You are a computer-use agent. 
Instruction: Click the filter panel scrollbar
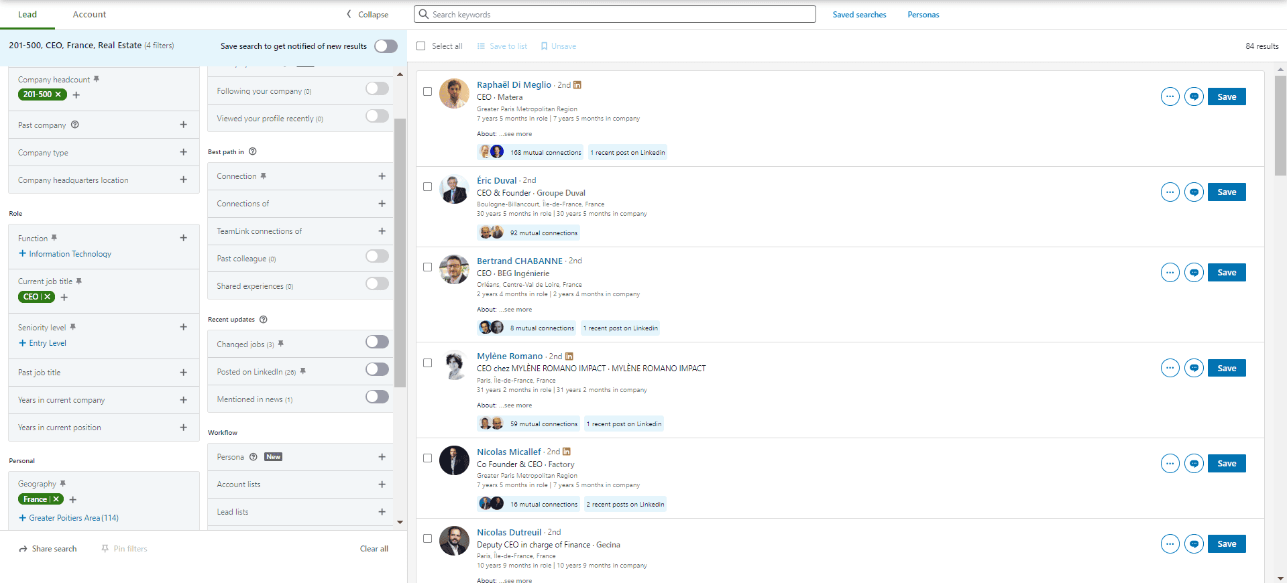point(400,253)
